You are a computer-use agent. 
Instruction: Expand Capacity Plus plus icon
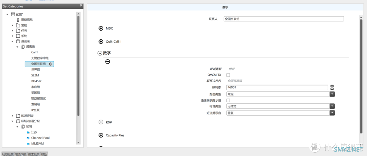[101, 135]
